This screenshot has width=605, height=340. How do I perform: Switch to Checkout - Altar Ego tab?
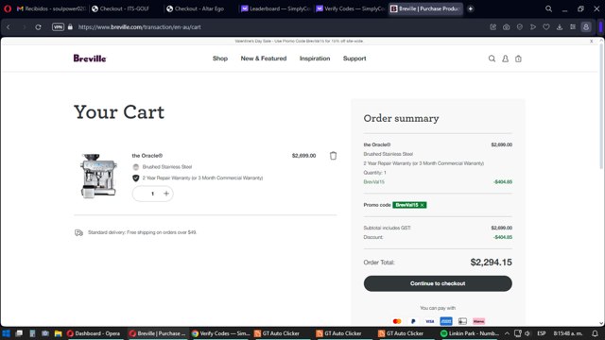click(199, 8)
